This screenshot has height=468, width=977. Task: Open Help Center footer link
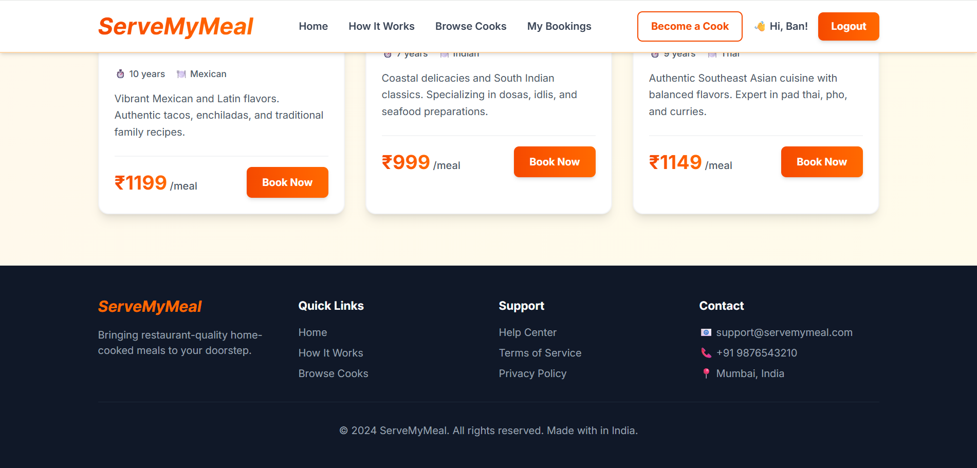pyautogui.click(x=527, y=332)
